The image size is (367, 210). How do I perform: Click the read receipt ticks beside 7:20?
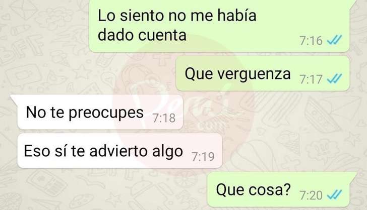pos(334,194)
